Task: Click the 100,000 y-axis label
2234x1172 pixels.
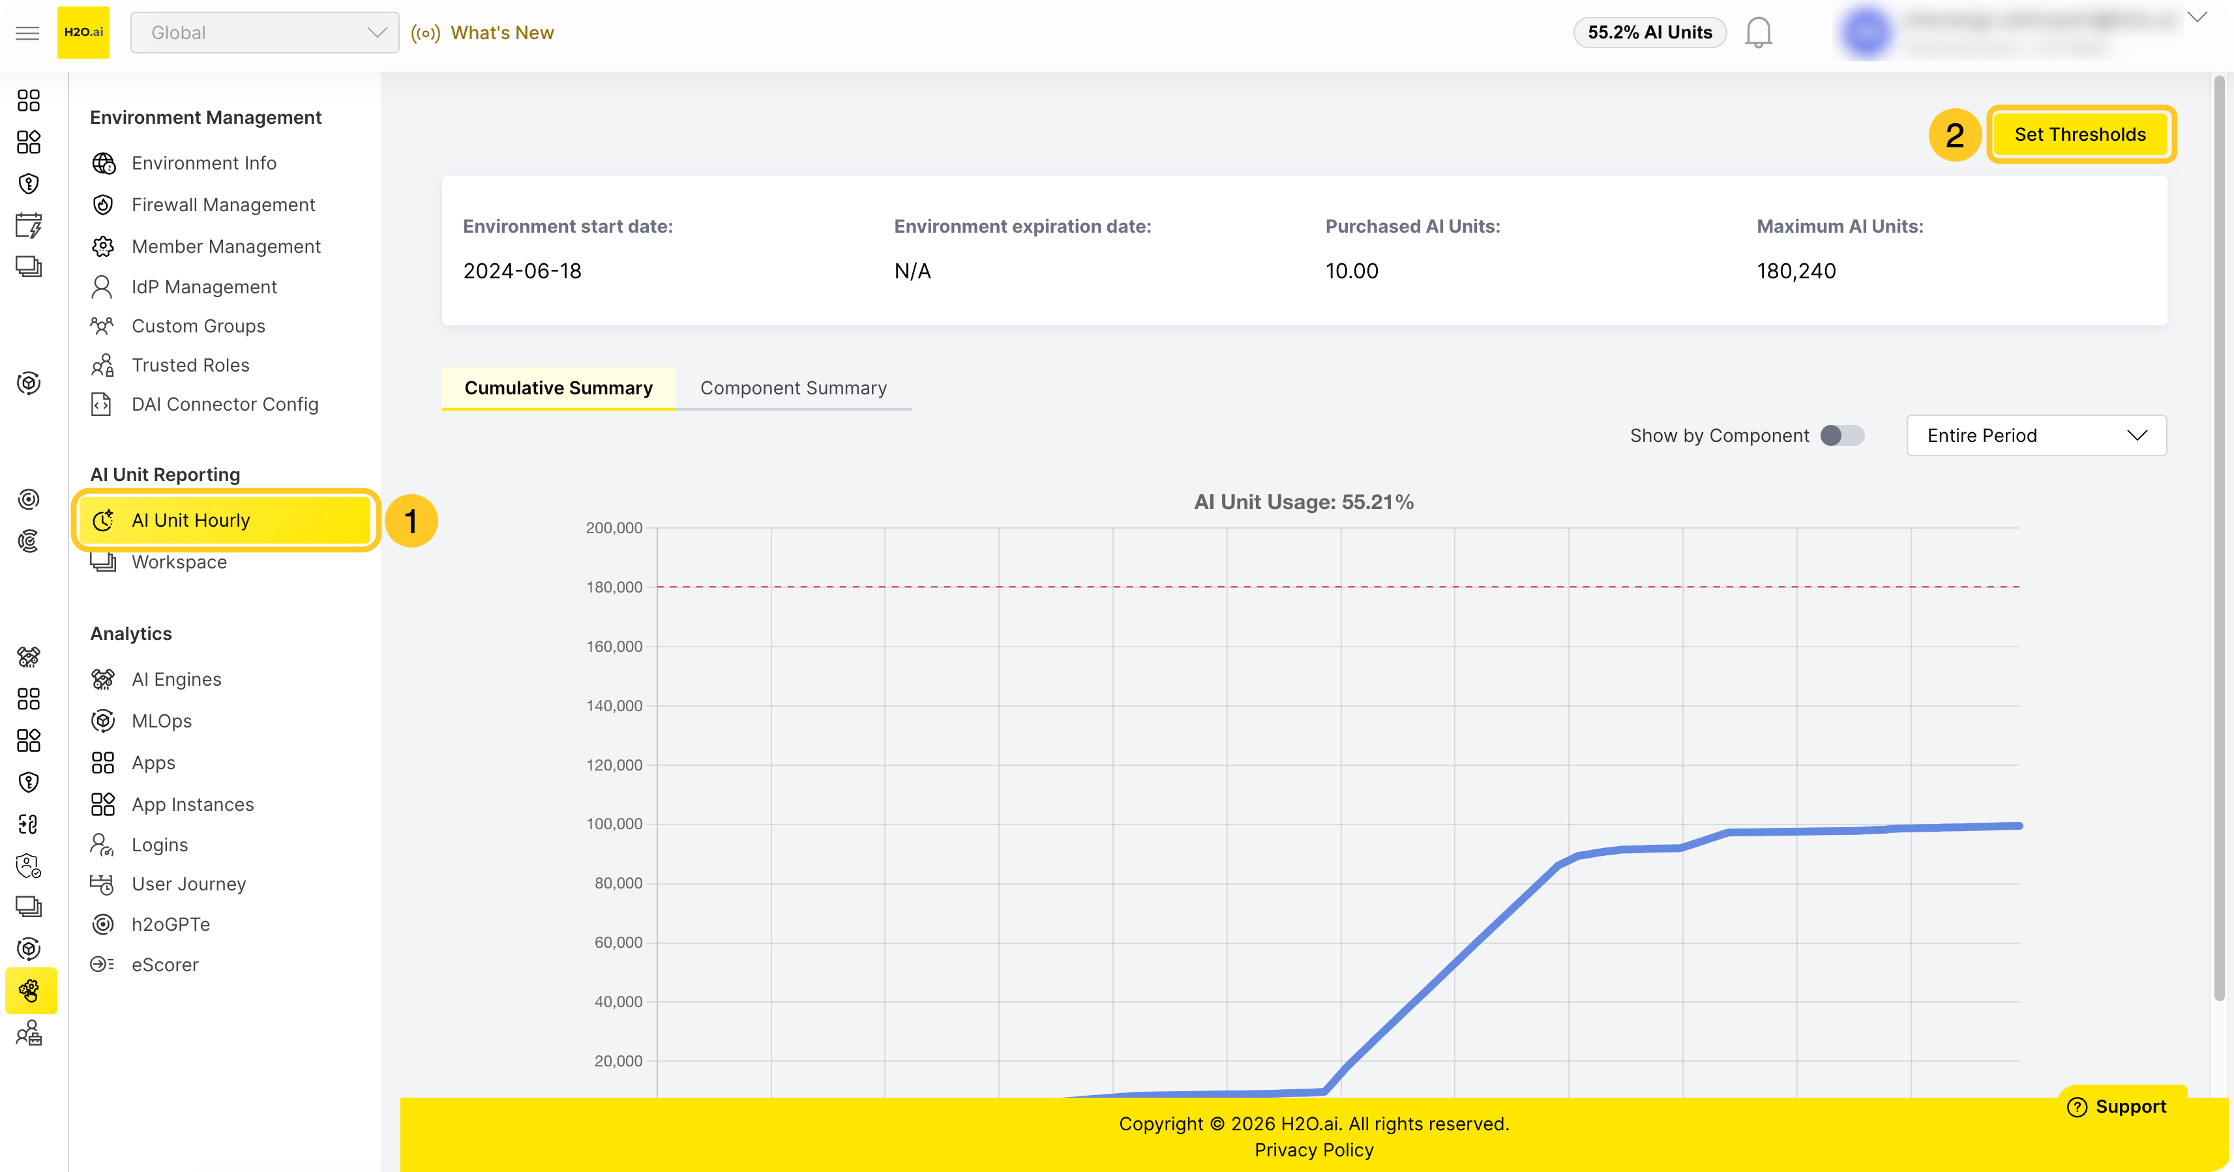Action: point(614,823)
